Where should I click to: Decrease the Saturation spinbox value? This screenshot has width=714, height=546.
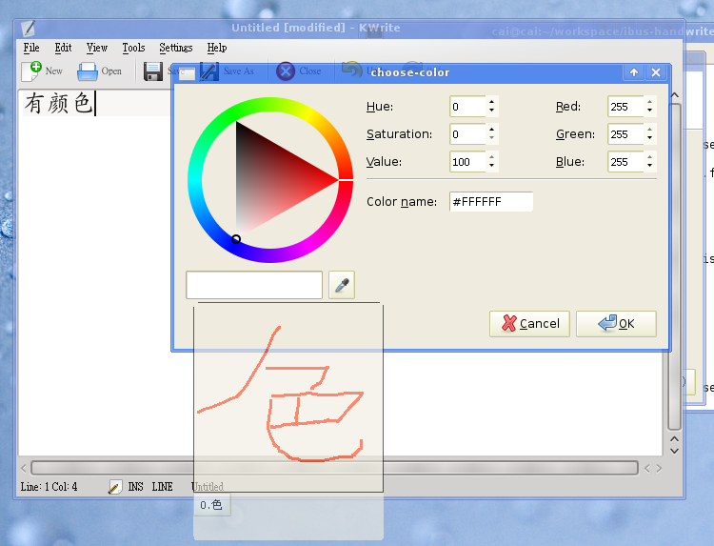click(491, 139)
